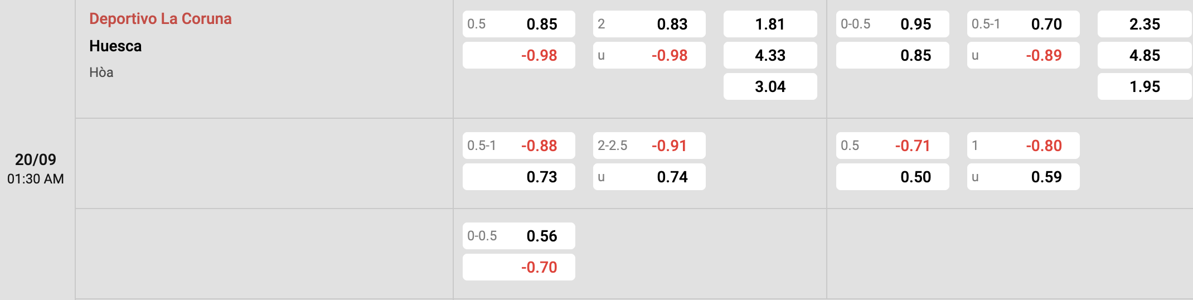Select first-half over 0.5-1 odds 0.70
Viewport: 1193px width, 300px height.
coord(1024,24)
